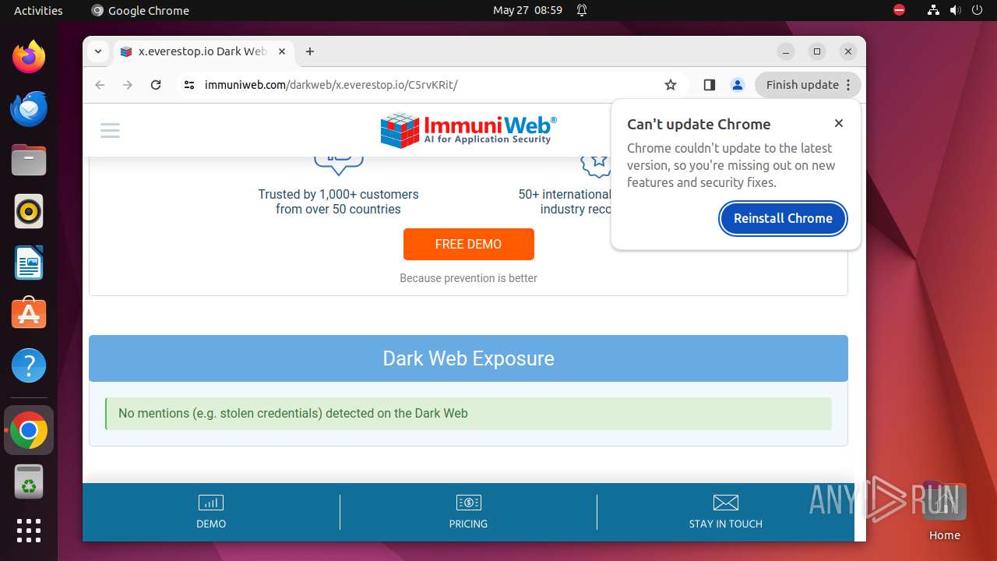The image size is (997, 561).
Task: Open the Trash in the dock
Action: tap(29, 482)
